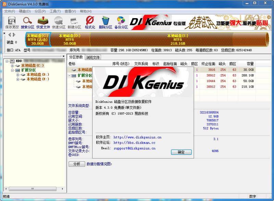Viewport: 274px width, 201px height.
Task: Click tree panel scrollbar left arrow
Action: pyautogui.click(x=6, y=189)
